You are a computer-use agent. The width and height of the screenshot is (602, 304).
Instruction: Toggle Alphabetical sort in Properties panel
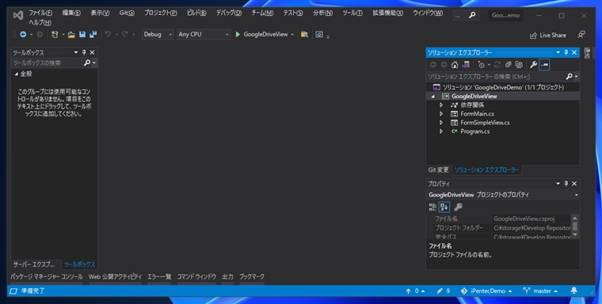pos(444,207)
